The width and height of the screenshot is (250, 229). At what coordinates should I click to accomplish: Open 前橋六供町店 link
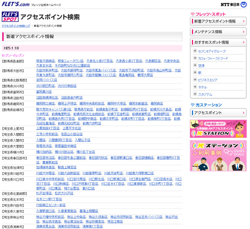point(92,123)
